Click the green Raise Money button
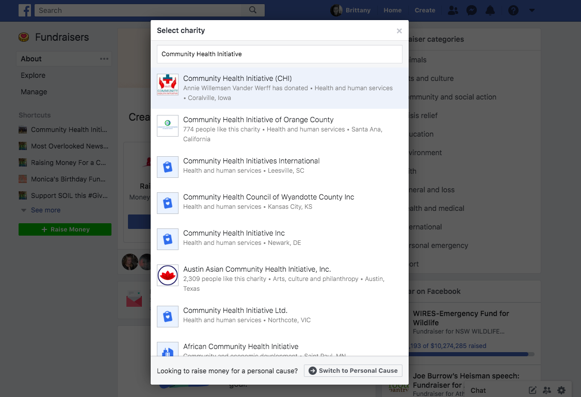The image size is (581, 397). [65, 229]
